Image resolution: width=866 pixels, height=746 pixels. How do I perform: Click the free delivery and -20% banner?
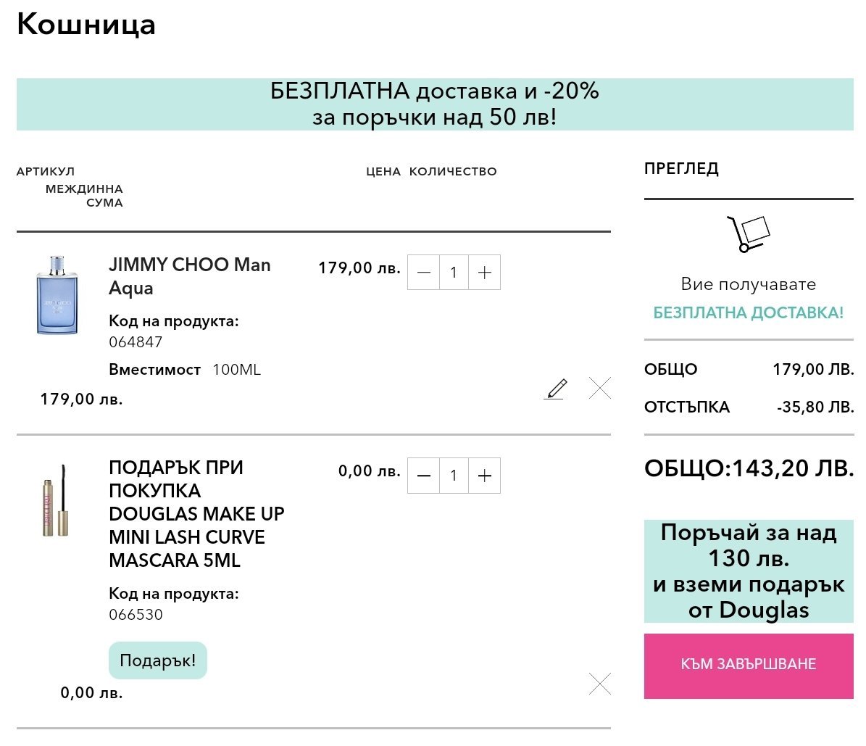tap(435, 104)
